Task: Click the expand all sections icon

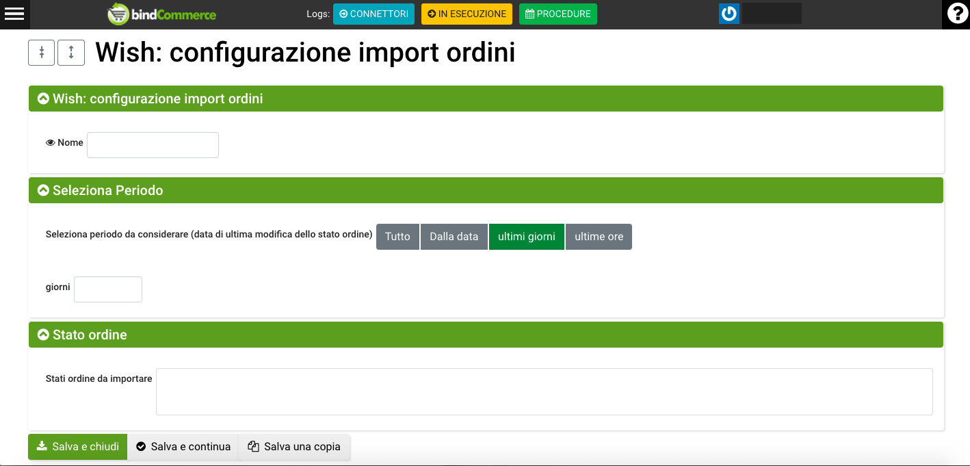Action: click(71, 53)
